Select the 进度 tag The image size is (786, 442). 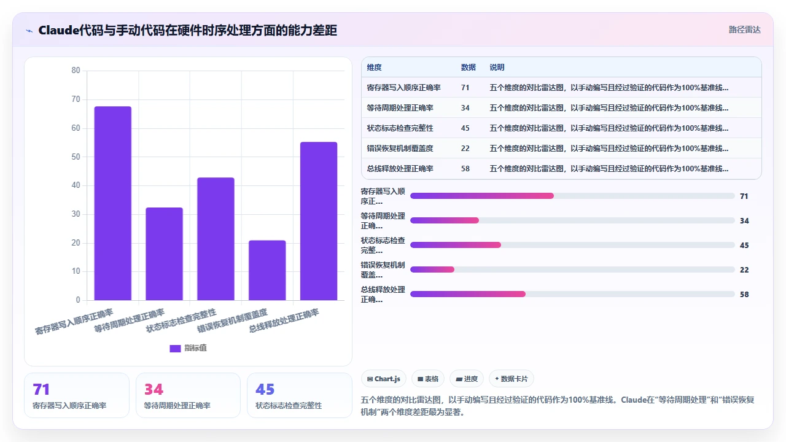click(x=466, y=379)
